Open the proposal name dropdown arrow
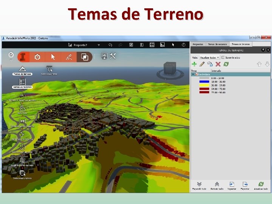Viewport: 272px width, 204px height. click(99, 45)
